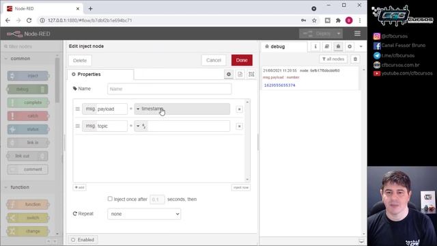Image resolution: width=437 pixels, height=246 pixels.
Task: Focus the filter nodes search box
Action: point(32,46)
